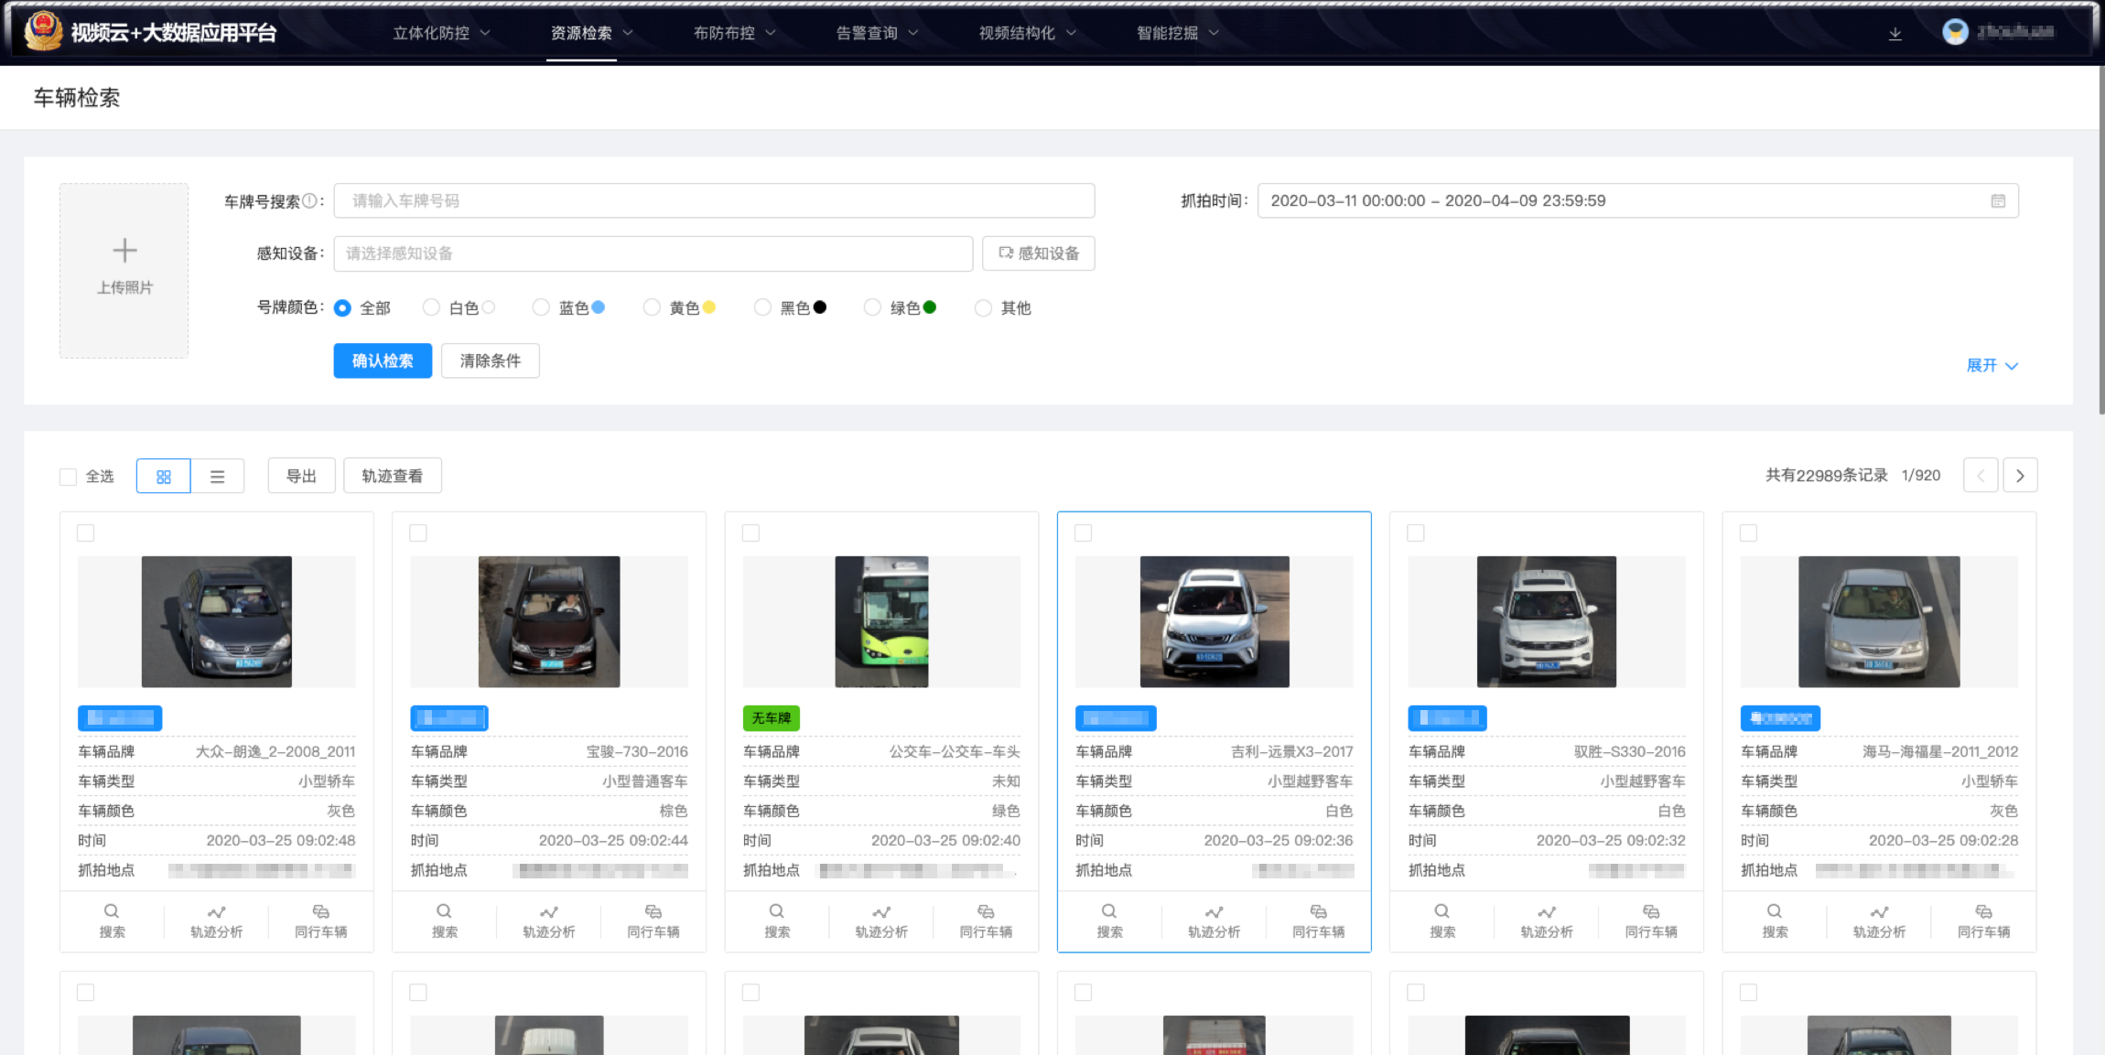Switch to grid card view

pyautogui.click(x=164, y=477)
